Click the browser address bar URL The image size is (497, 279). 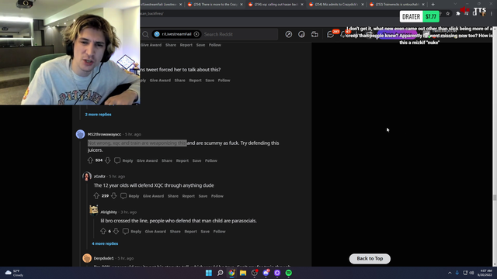pos(152,14)
